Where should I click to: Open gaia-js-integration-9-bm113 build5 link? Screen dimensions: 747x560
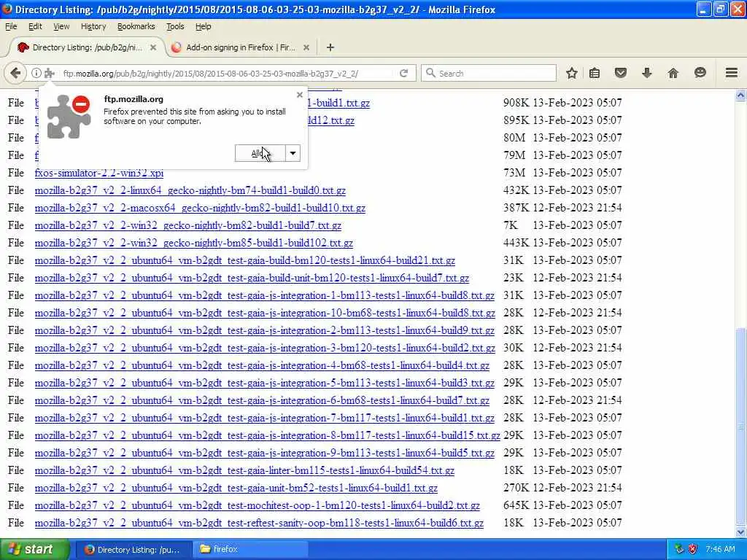(265, 453)
